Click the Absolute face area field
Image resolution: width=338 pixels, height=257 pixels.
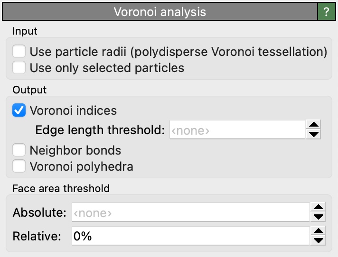point(190,212)
